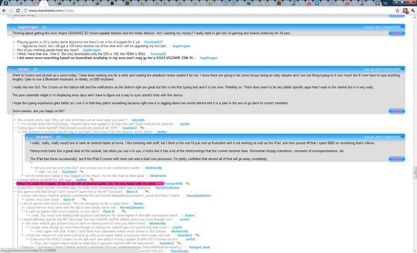The height and width of the screenshot is (253, 417).
Task: Expand reply '2 words behind would fill me with rage'
Action: 44,180
